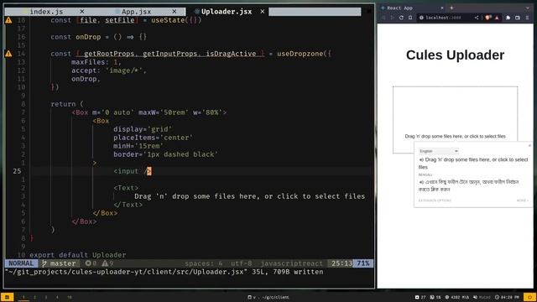Screen dimensions: 537x302
Task: Switch to workspace 4
Action: tap(57, 297)
